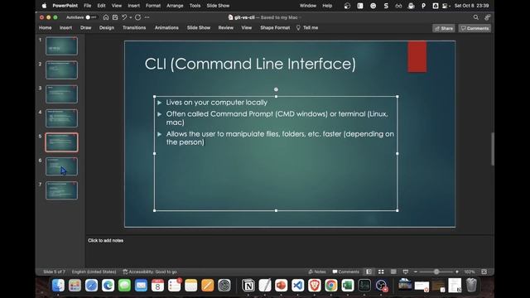Click the Search magnifier icon in title bar

tap(476, 17)
